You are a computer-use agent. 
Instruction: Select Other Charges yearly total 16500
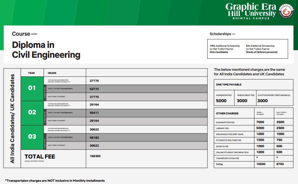click(261, 164)
